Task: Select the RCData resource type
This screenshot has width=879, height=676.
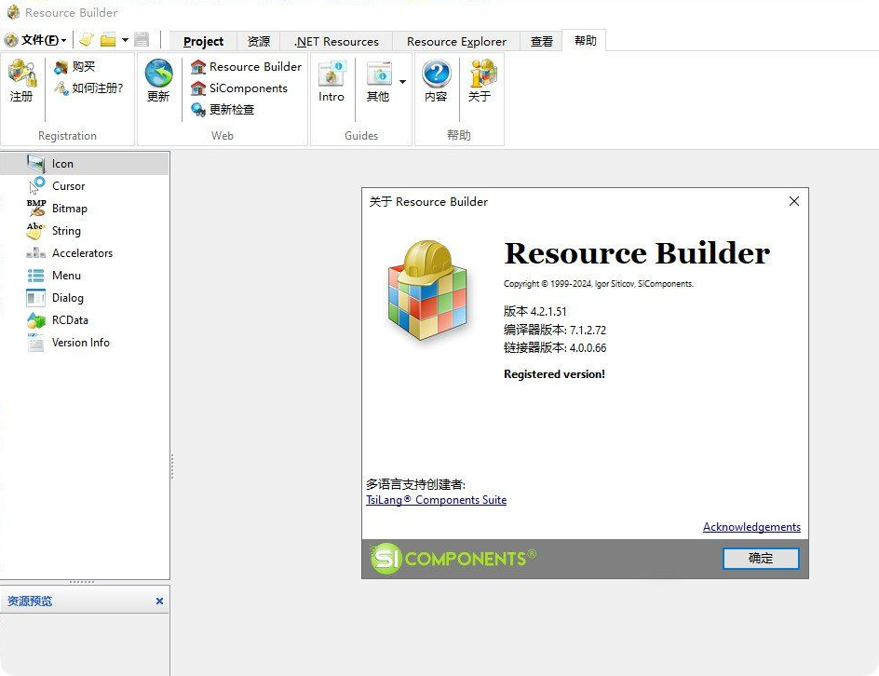Action: [x=85, y=320]
